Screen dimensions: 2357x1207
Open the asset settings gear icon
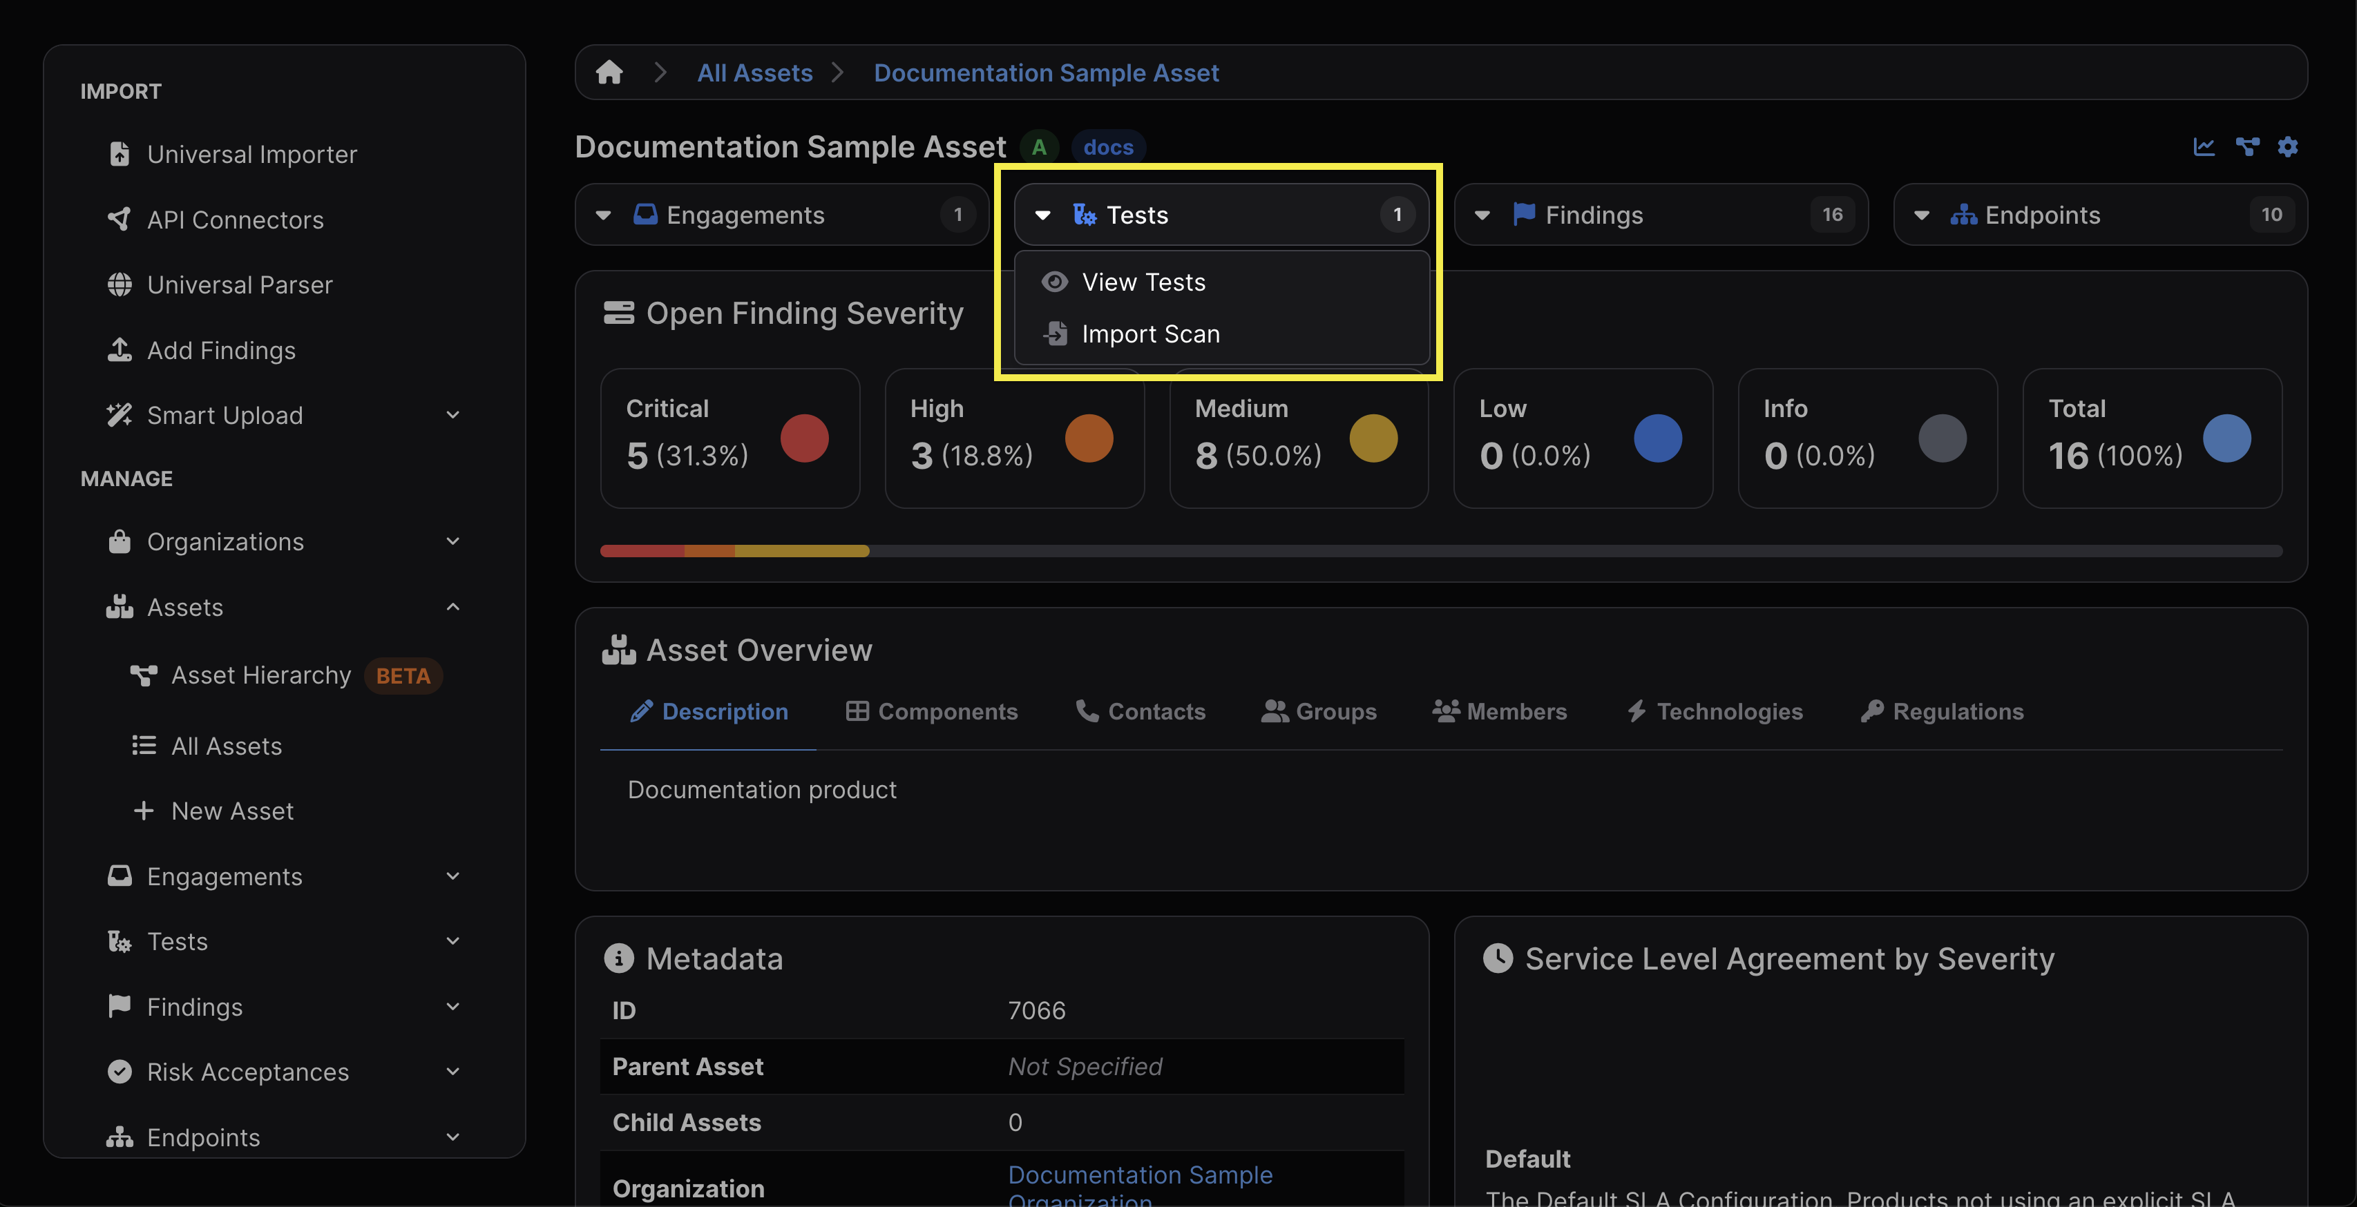click(2287, 146)
